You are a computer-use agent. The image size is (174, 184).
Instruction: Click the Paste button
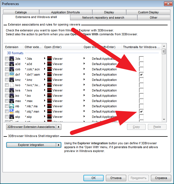coord(157,127)
